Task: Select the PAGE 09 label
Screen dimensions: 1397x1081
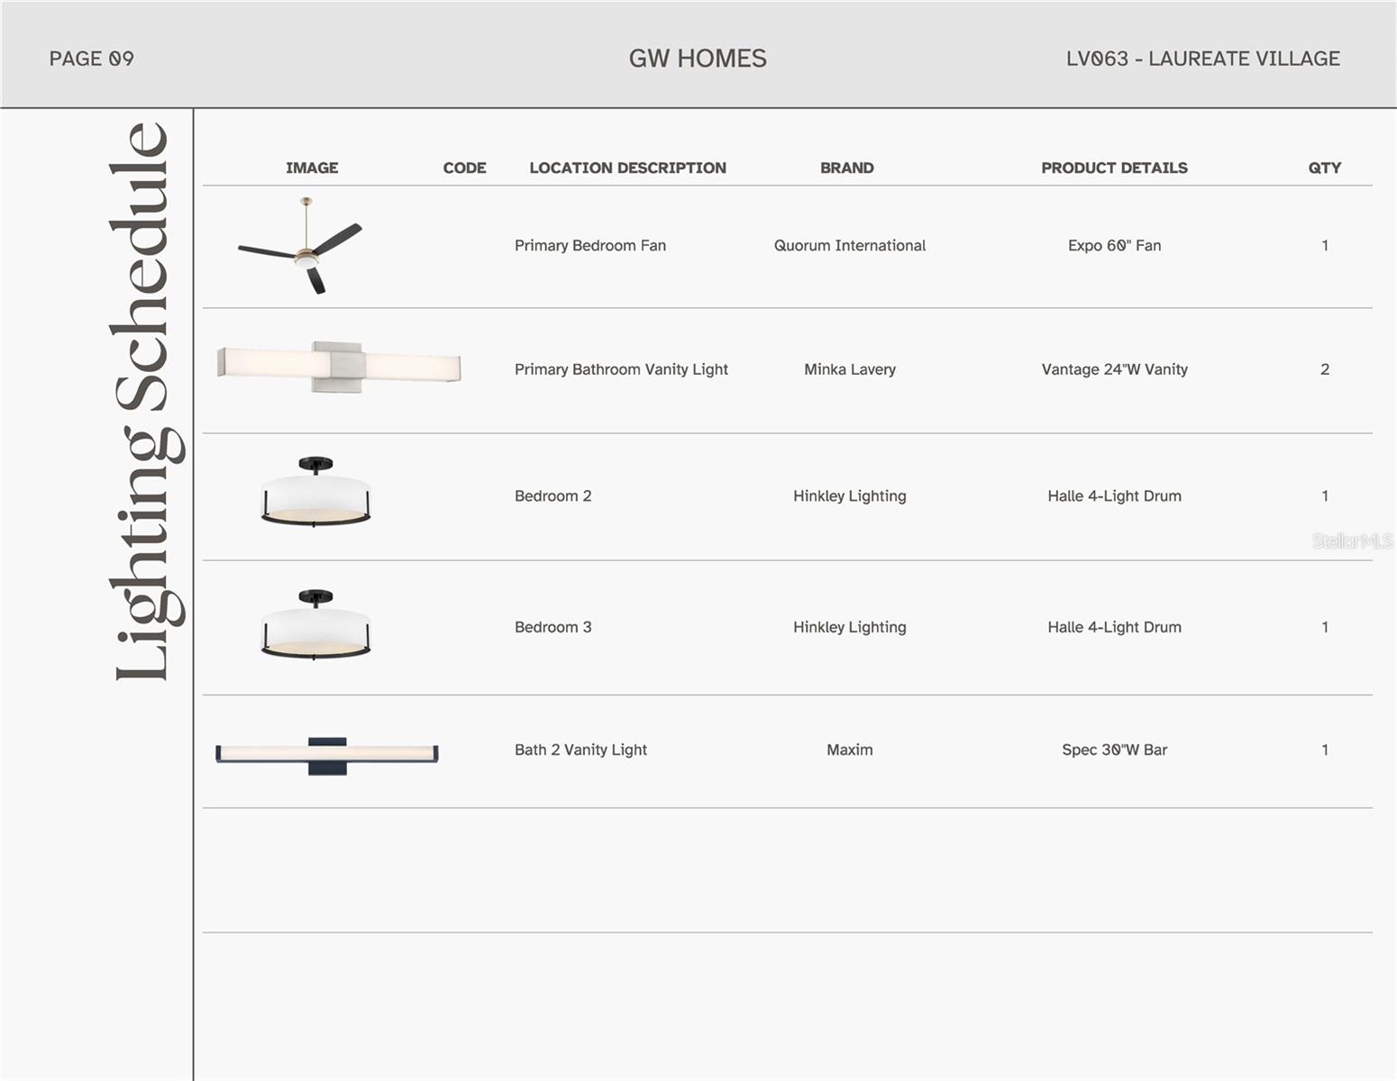Action: coord(91,59)
